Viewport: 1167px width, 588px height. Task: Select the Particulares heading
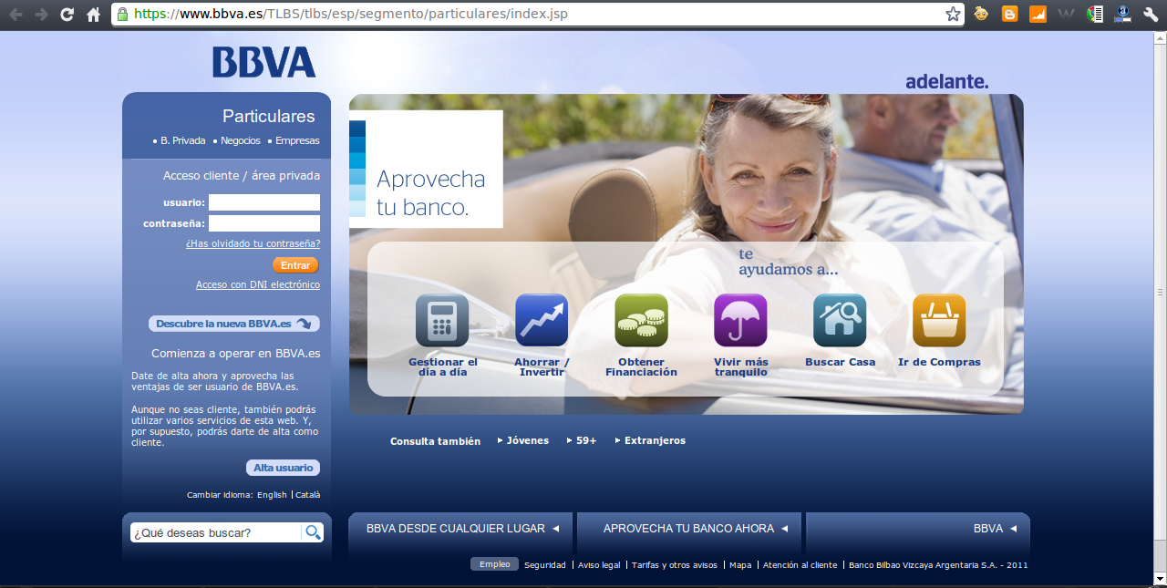coord(269,117)
